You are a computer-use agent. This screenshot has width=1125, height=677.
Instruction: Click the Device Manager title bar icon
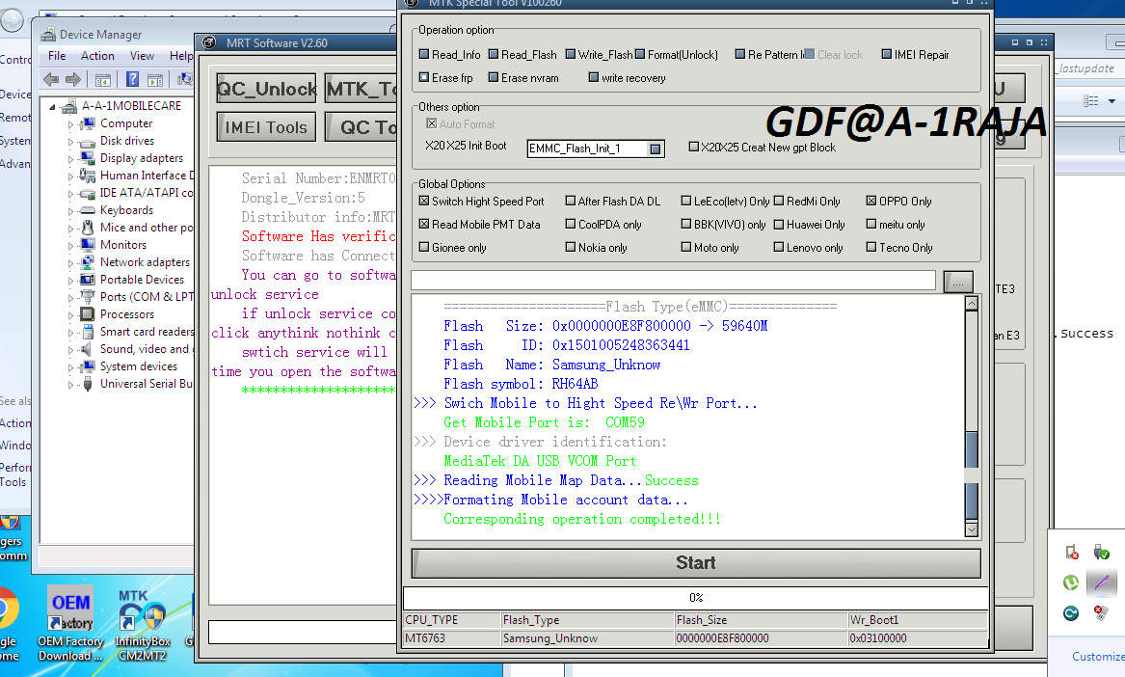pyautogui.click(x=48, y=34)
